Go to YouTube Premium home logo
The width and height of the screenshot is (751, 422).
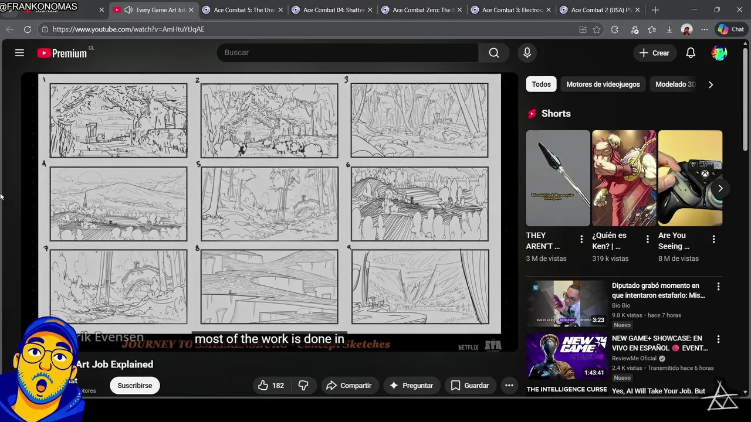tap(62, 53)
